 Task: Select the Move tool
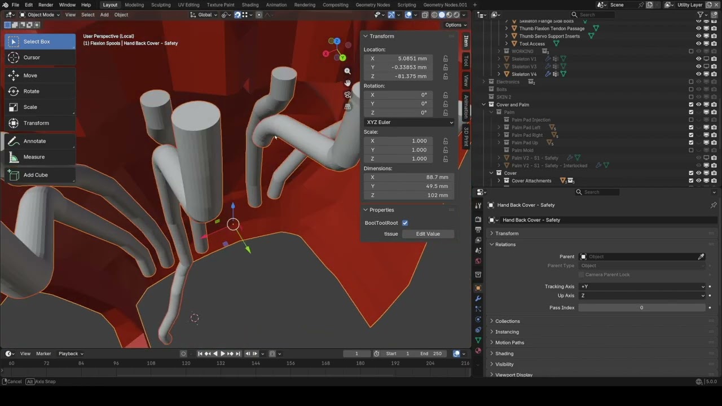click(x=30, y=76)
